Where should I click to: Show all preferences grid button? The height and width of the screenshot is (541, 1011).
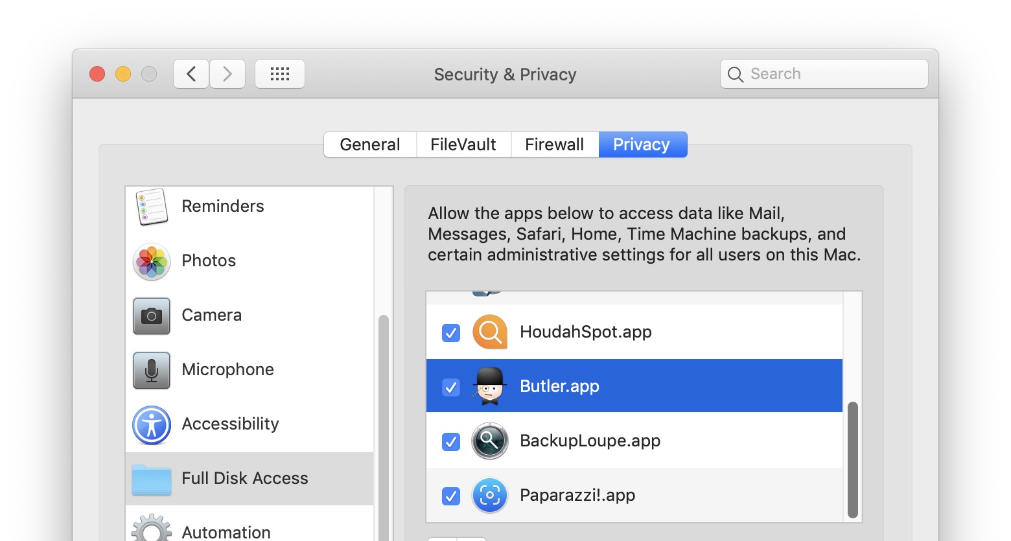click(x=280, y=74)
